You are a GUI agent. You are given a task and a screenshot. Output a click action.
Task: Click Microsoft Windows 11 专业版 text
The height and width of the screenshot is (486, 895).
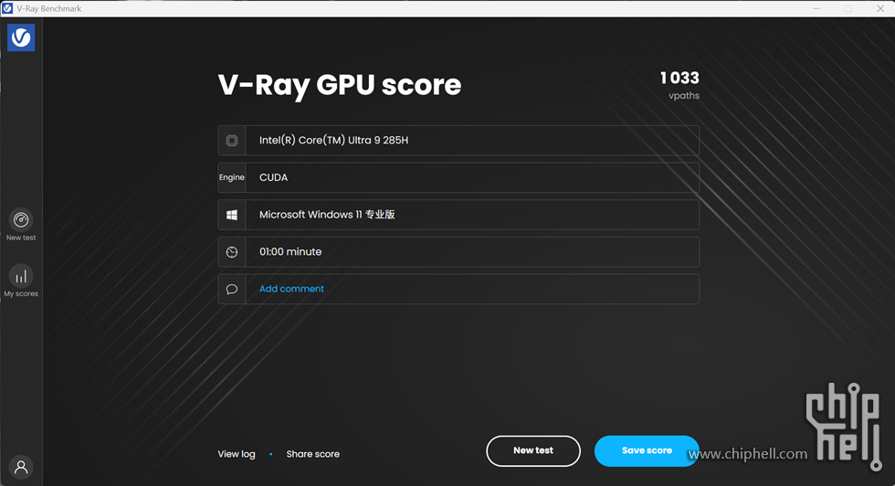coord(327,215)
